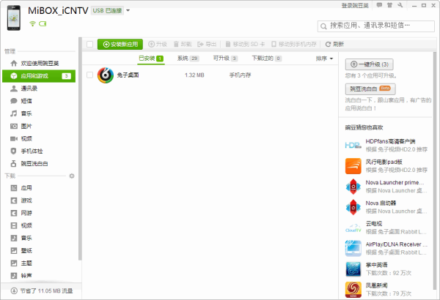Open the device connection dropdown arrow
440x300 pixels.
pos(128,11)
